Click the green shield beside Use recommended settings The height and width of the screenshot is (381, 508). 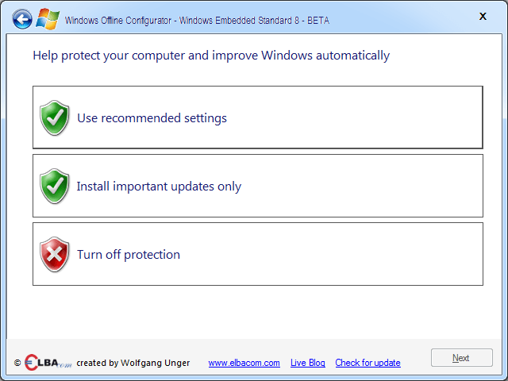55,117
